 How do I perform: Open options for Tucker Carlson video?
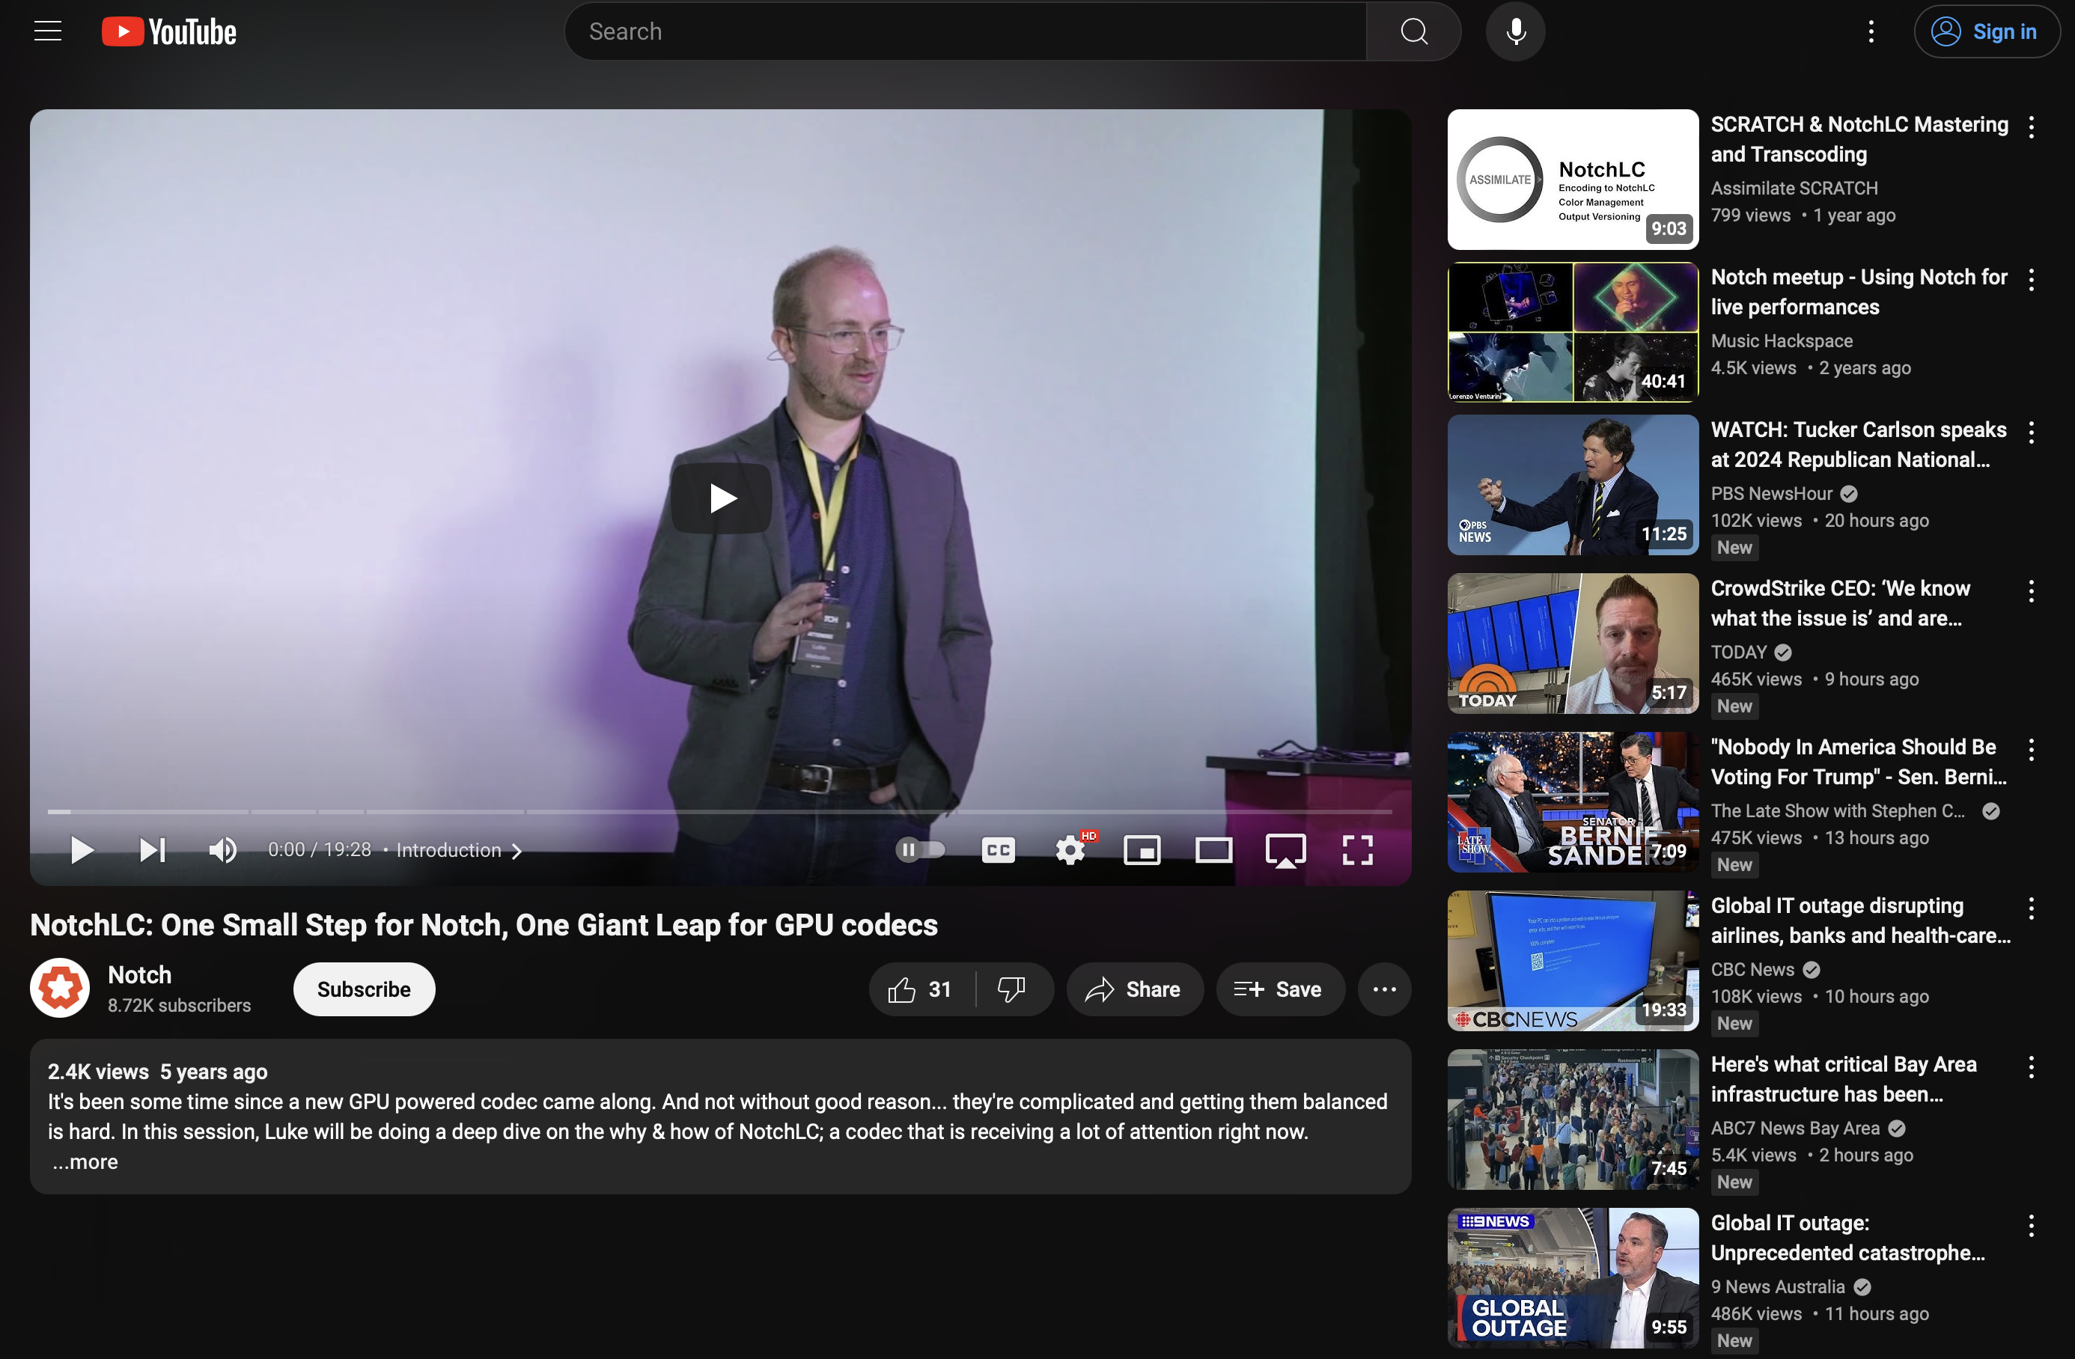coord(2031,433)
